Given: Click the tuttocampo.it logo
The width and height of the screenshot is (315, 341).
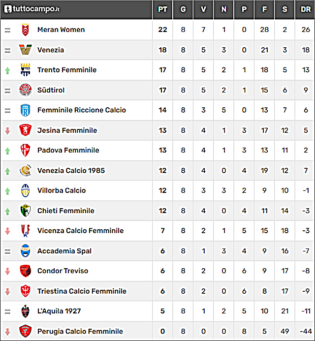Looking at the screenshot, I should point(32,9).
